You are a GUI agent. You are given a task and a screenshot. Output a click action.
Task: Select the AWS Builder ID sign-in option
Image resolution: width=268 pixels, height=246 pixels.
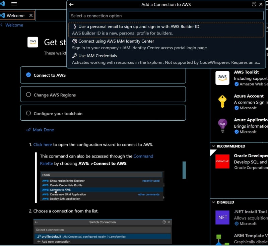tap(166, 30)
